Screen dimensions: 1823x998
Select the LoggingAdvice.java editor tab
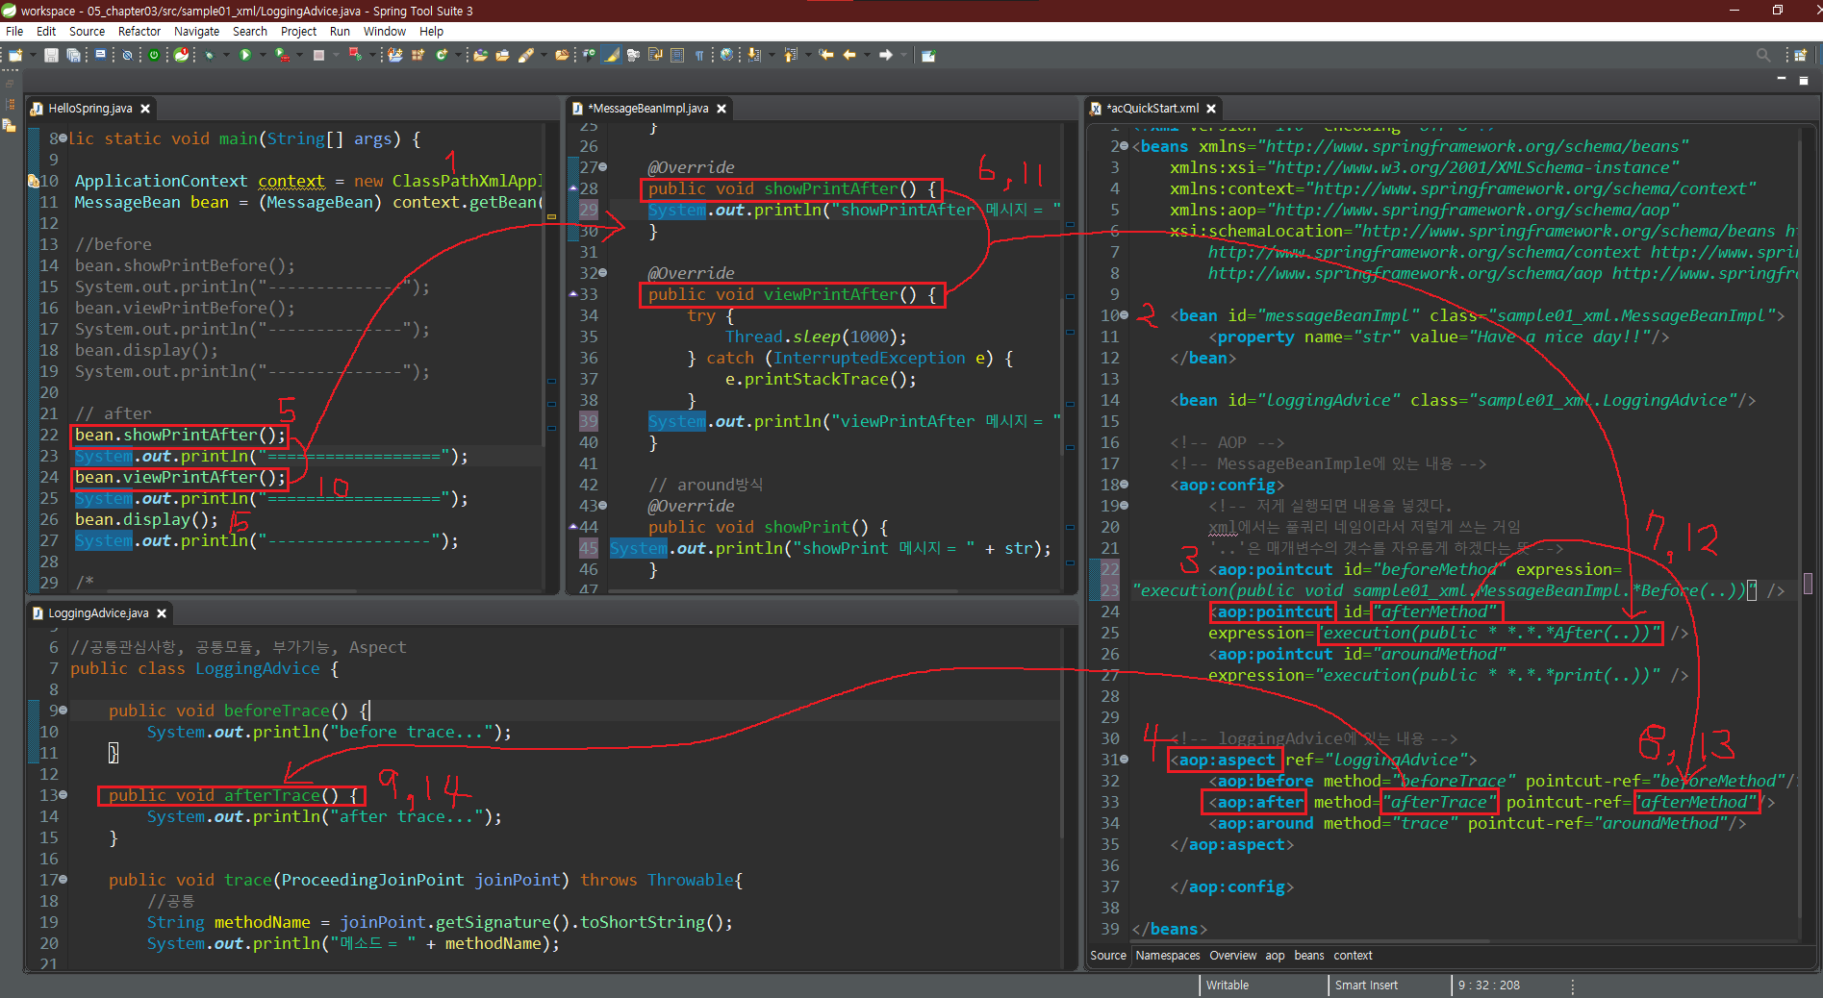[x=98, y=613]
